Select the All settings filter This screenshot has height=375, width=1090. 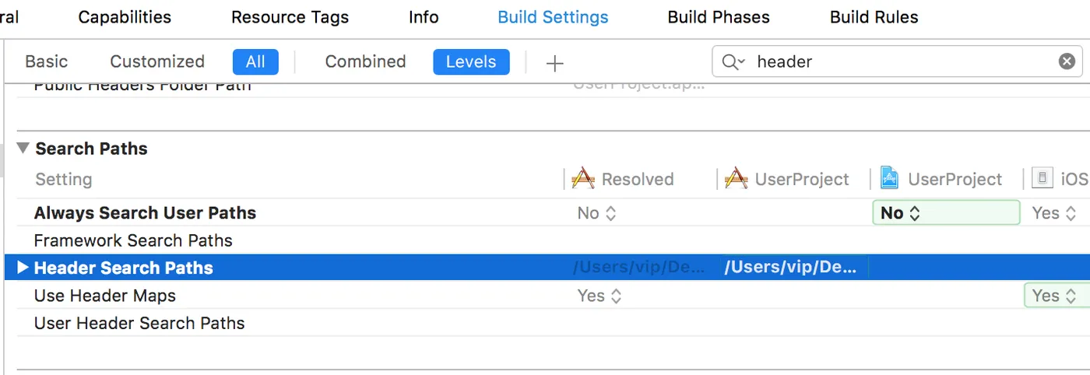255,61
